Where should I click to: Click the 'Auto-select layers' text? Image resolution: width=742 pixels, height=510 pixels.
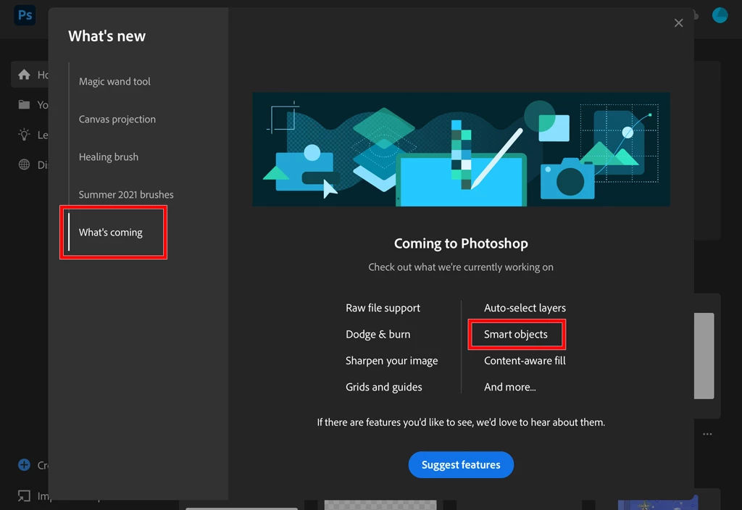[525, 308]
